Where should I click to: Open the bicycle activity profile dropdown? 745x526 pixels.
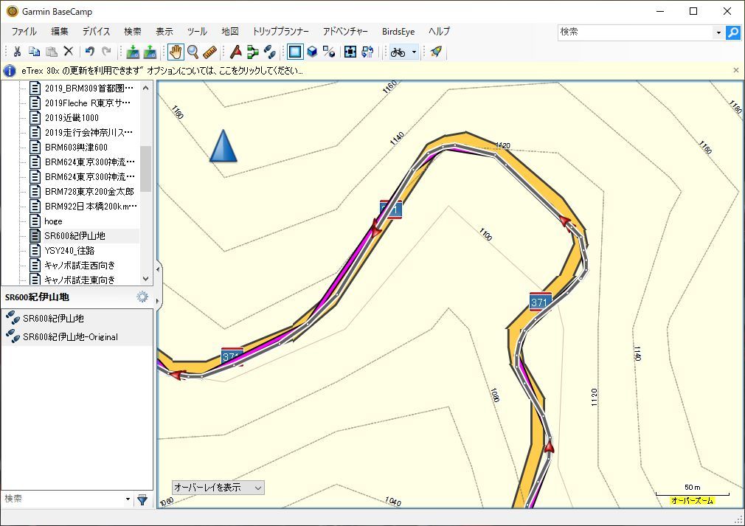pos(414,52)
